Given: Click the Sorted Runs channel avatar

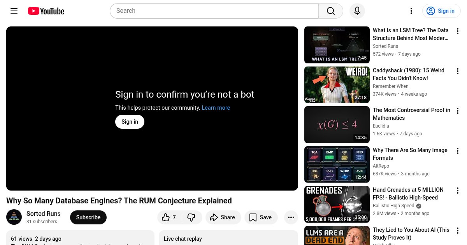Looking at the screenshot, I should (14, 217).
